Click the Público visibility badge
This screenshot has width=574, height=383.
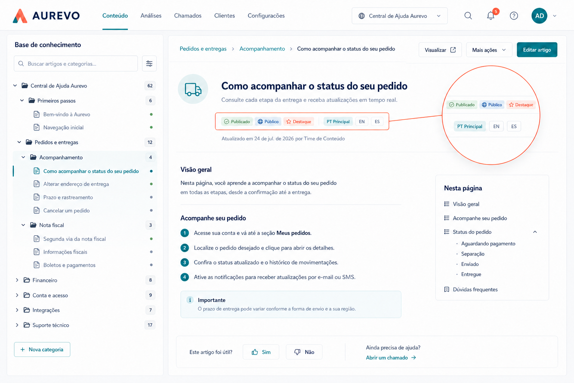pos(268,122)
